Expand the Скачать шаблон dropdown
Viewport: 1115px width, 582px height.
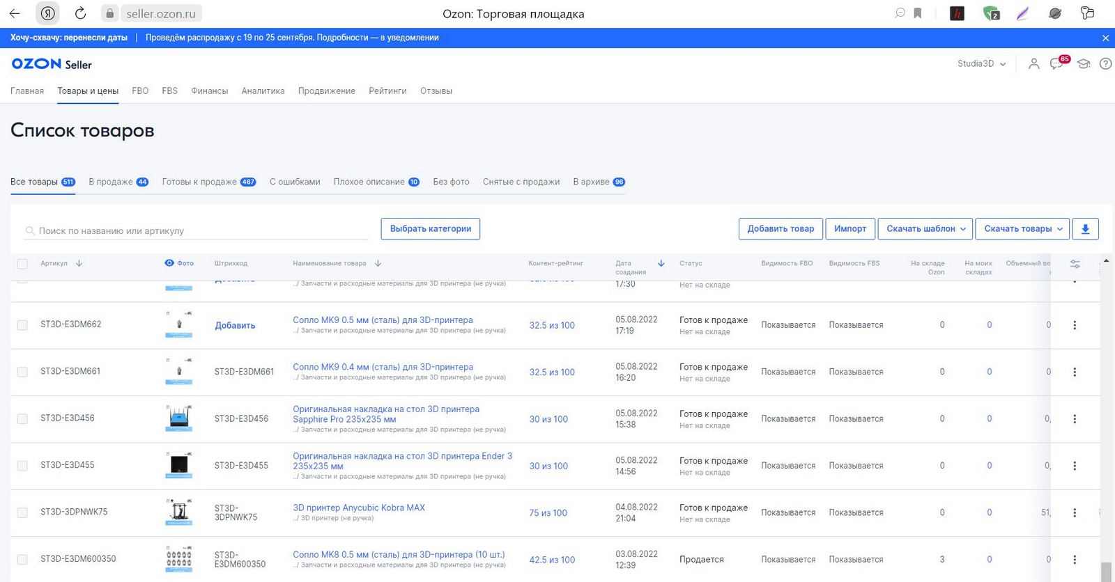tap(925, 229)
